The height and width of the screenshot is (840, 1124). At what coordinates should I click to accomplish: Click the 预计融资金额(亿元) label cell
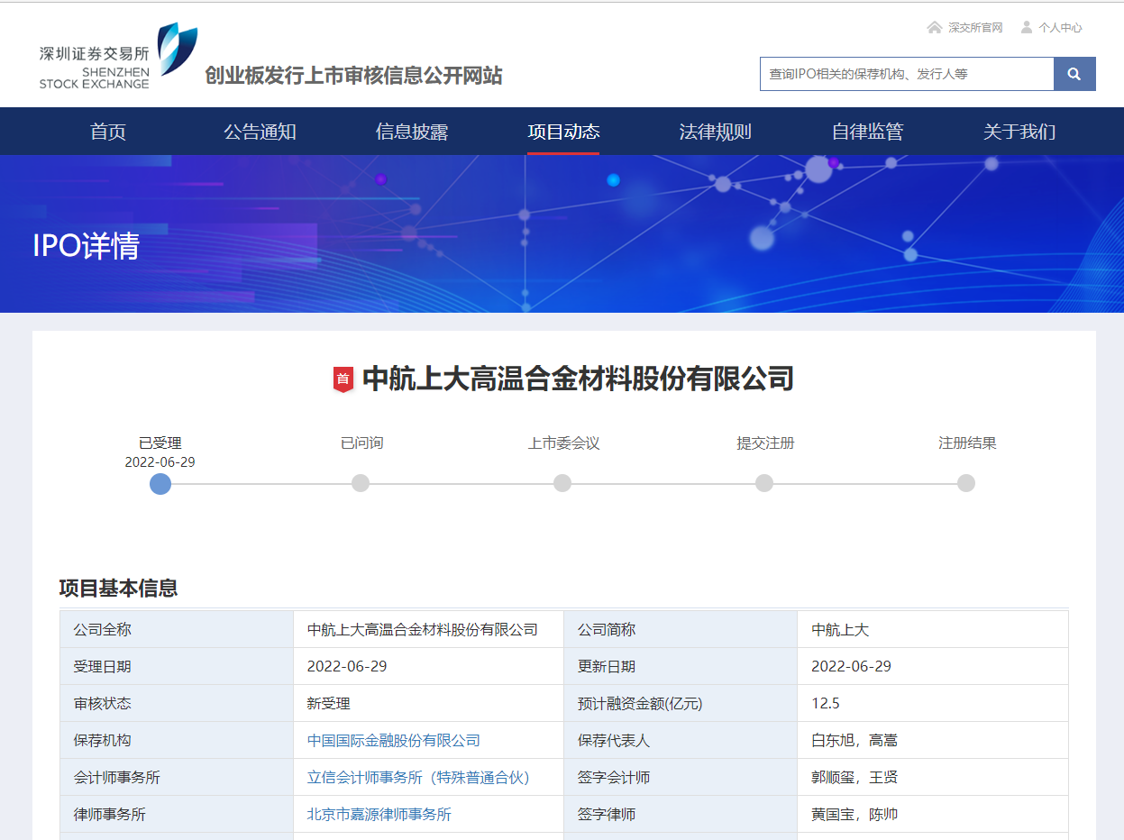tap(681, 704)
